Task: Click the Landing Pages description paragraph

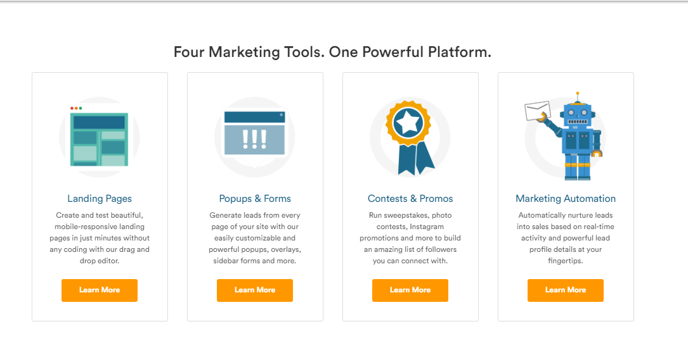Action: pos(99,238)
